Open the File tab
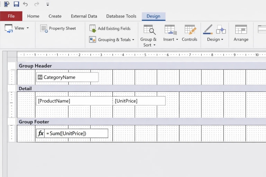 pos(11,16)
